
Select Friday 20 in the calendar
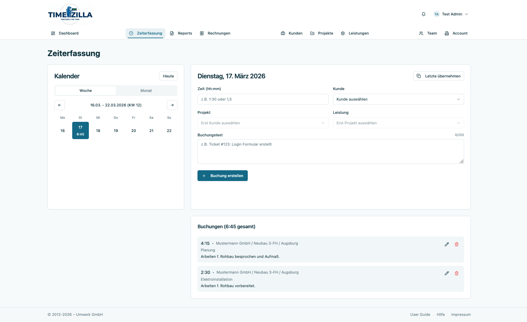134,131
